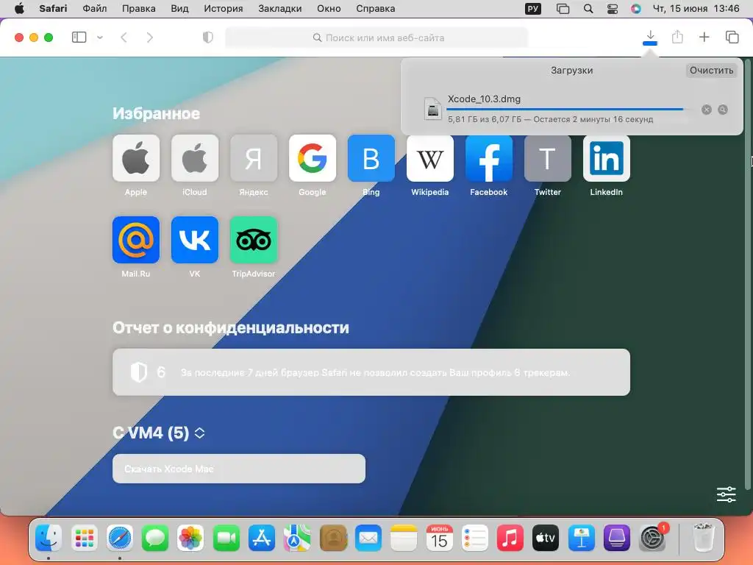Open the Окно menu
Screen dimensions: 753x565
coord(329,9)
